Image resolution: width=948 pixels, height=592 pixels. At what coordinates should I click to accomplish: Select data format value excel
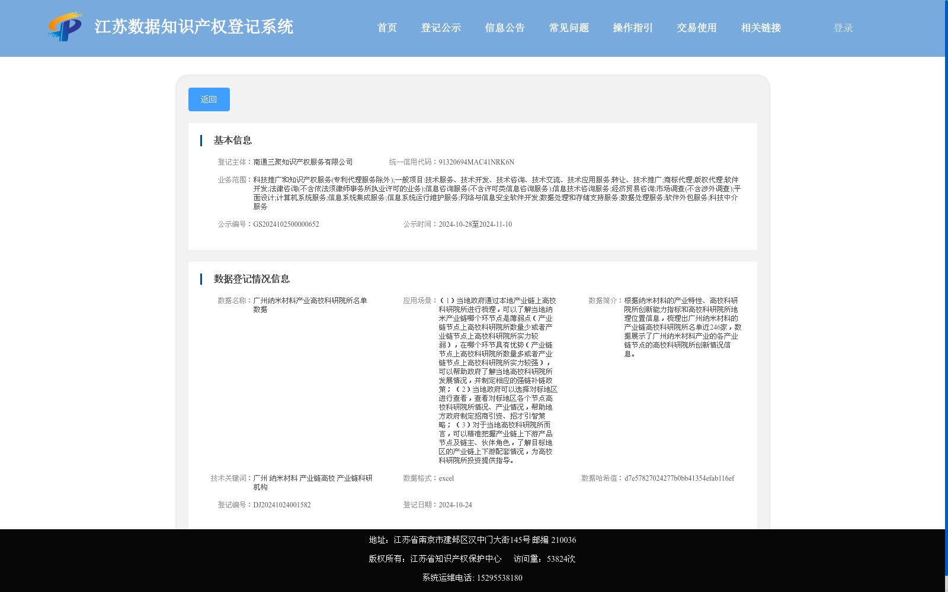446,478
